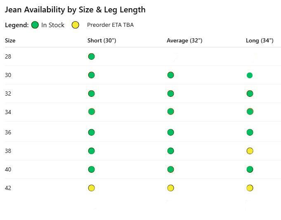Click size 30 Long green dot
This screenshot has height=220, width=281.
click(250, 75)
